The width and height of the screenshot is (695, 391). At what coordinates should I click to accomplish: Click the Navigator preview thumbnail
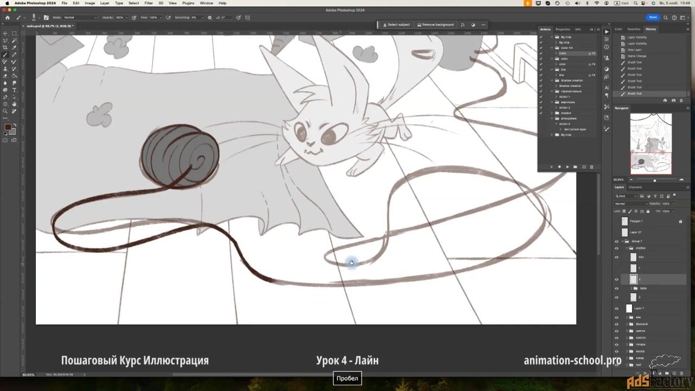click(x=651, y=144)
